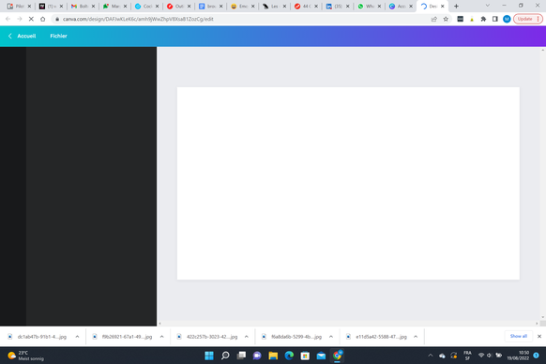Click the share page icon in address bar

[433, 19]
